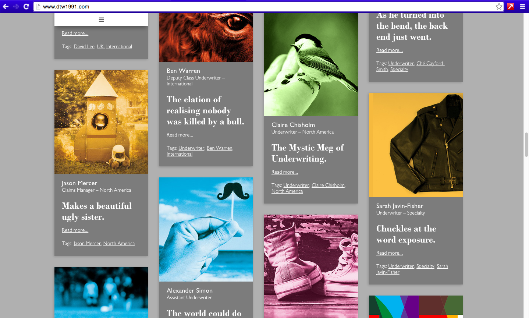Click text Underwriter – Specialty subtitle

pyautogui.click(x=401, y=213)
